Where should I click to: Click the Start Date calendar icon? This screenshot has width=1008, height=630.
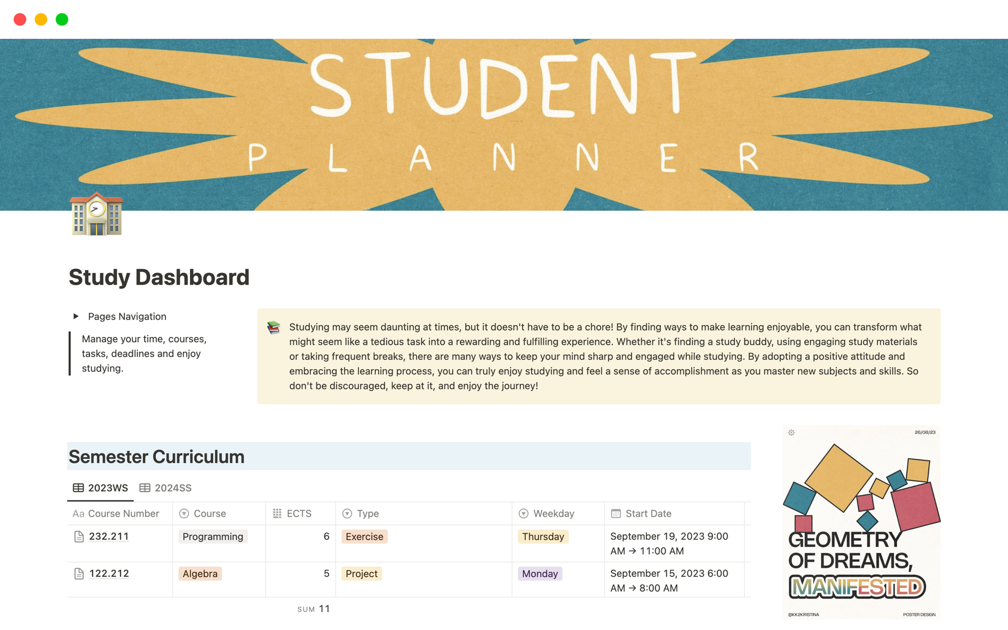(616, 513)
